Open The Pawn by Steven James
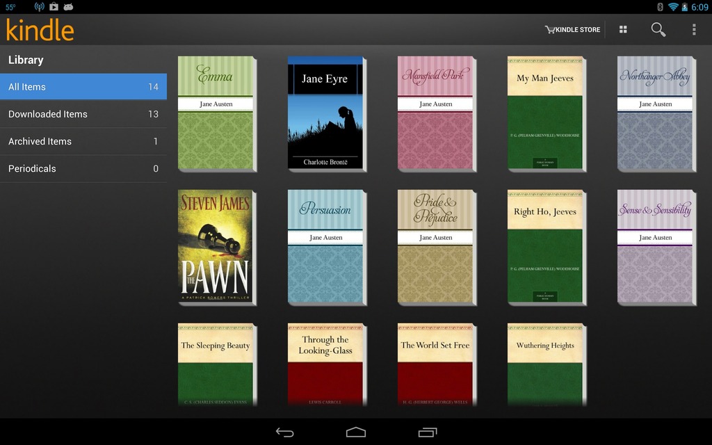Screen dimensions: 712x445 [x=216, y=247]
